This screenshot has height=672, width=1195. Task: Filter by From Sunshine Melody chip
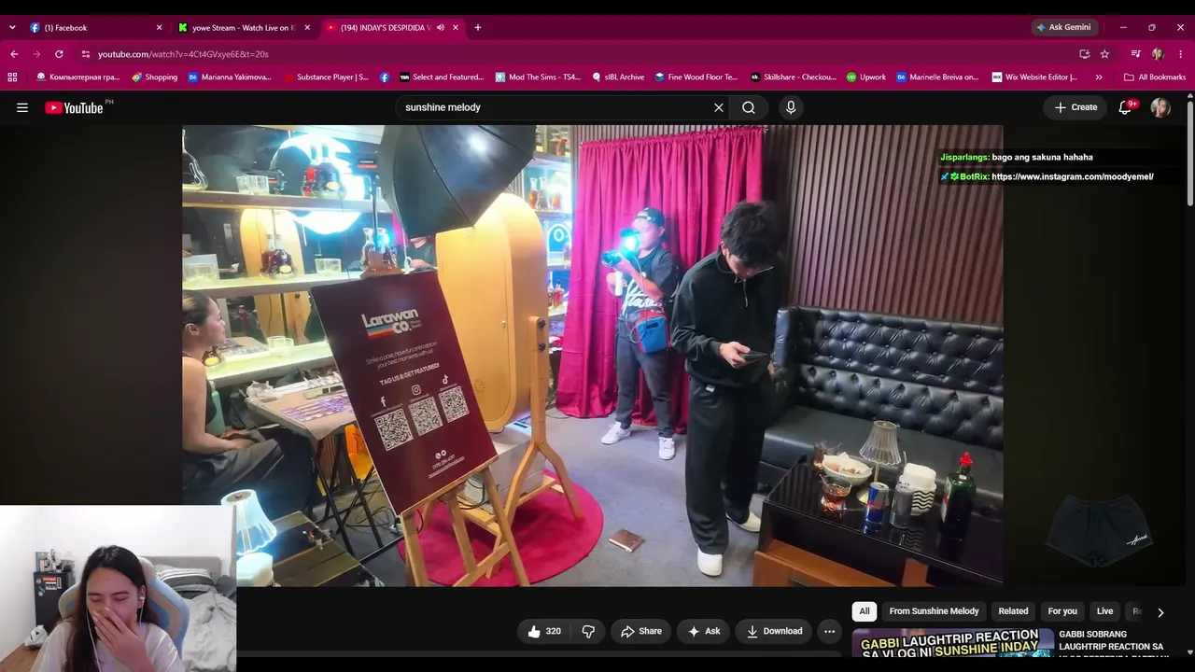pos(934,611)
